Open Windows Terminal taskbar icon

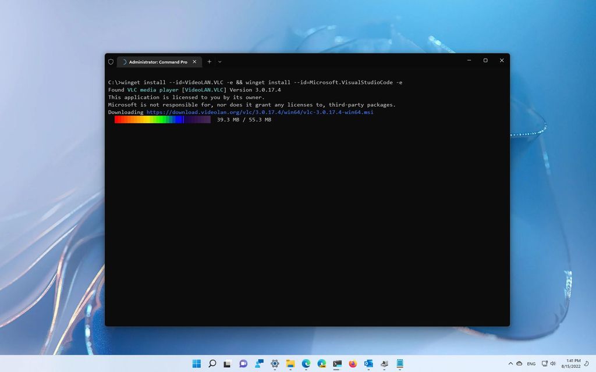point(336,364)
